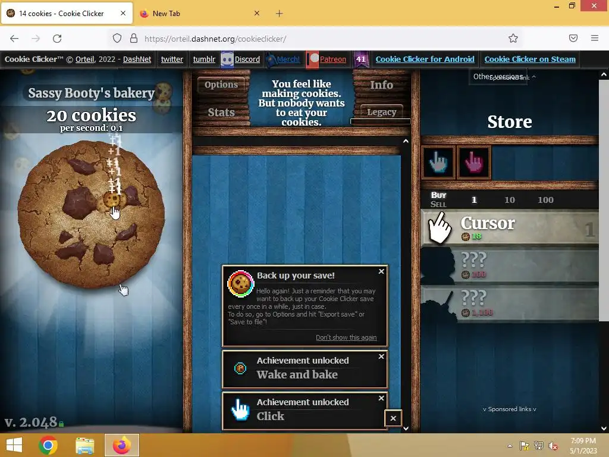Open the tumblr link
The height and width of the screenshot is (457, 609).
pyautogui.click(x=204, y=59)
